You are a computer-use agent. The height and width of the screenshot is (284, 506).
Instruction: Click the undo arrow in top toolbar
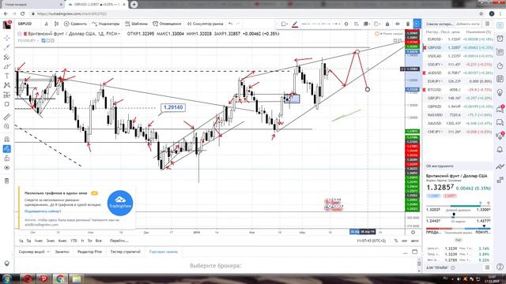(x=230, y=24)
